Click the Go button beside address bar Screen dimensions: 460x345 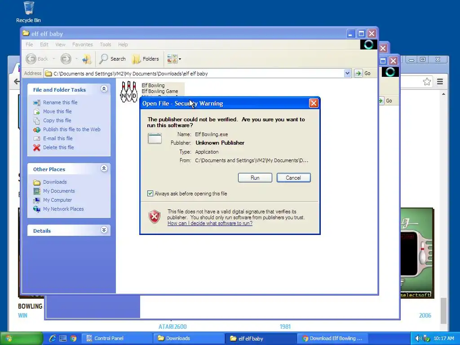click(363, 73)
